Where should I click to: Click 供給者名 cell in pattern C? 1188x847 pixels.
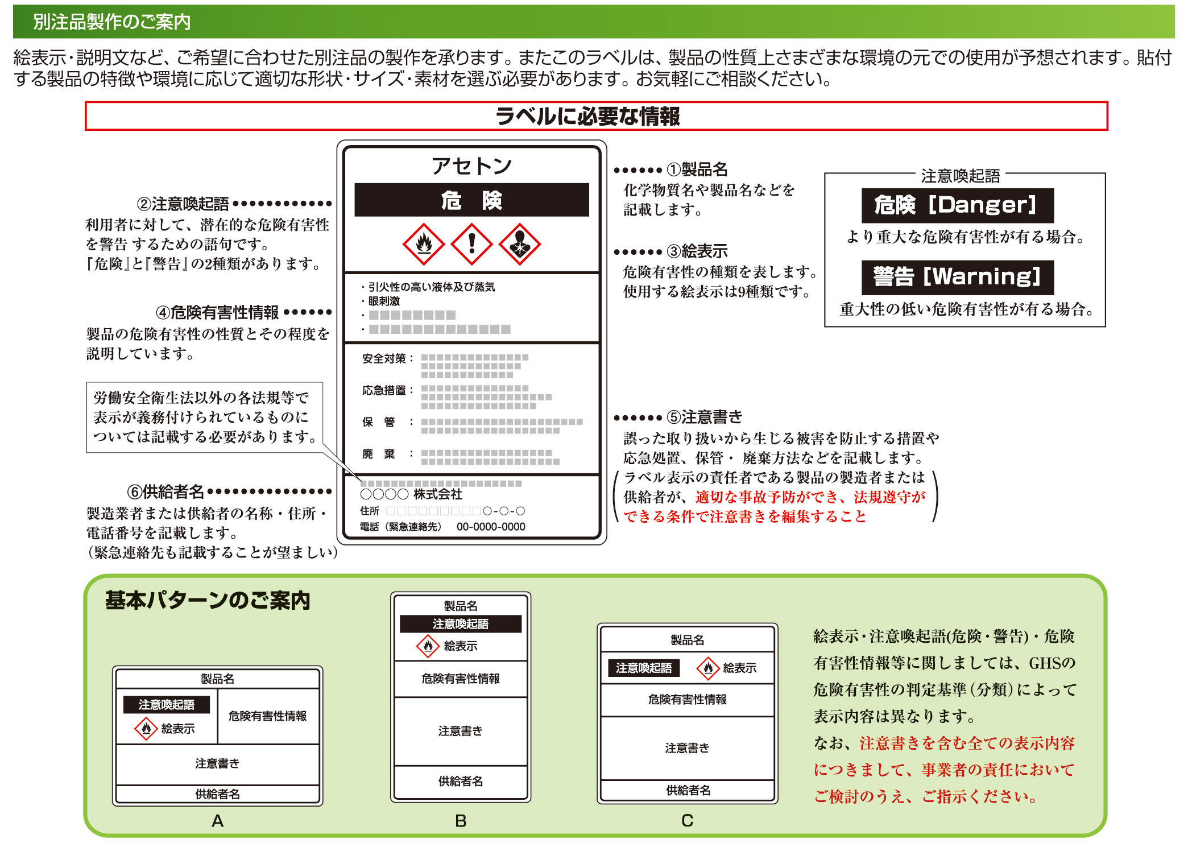[688, 790]
